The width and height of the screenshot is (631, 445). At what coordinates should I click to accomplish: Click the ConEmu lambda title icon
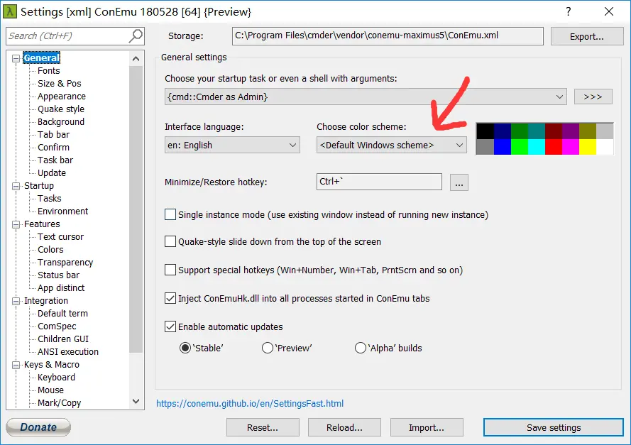10,11
